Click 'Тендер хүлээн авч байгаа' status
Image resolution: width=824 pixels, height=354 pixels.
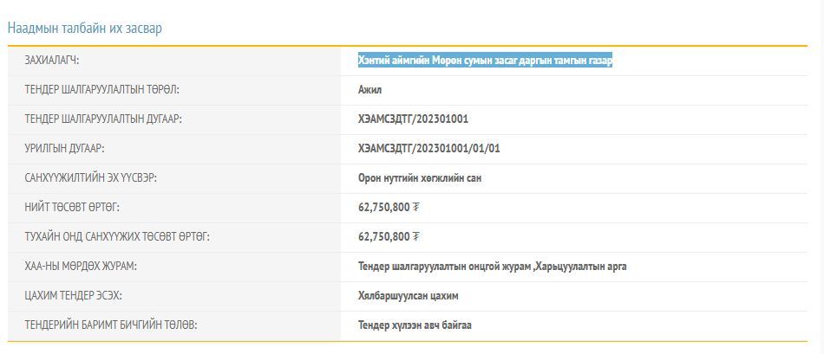coord(415,325)
